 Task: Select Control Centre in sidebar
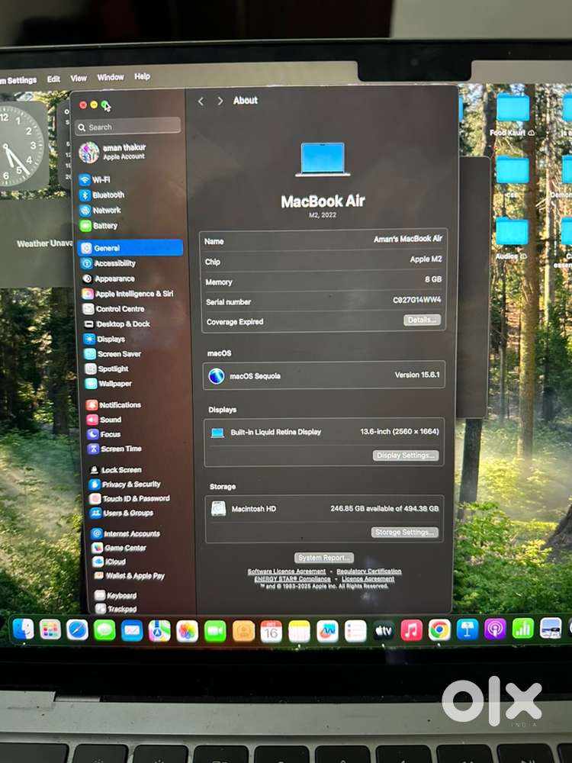tap(119, 309)
